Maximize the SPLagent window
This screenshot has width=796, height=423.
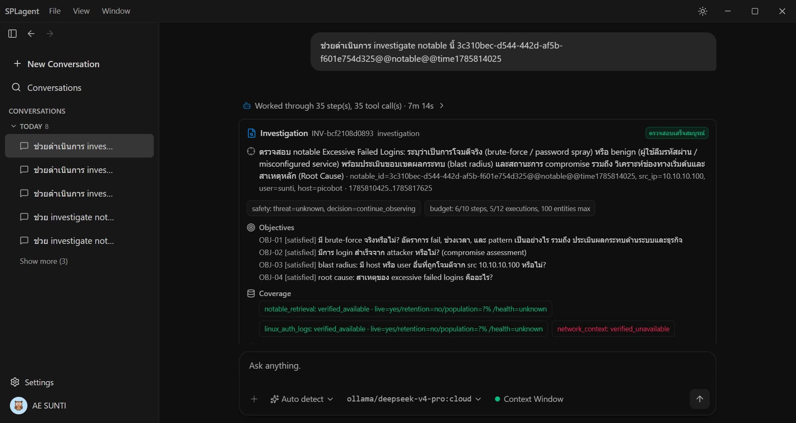pos(755,11)
